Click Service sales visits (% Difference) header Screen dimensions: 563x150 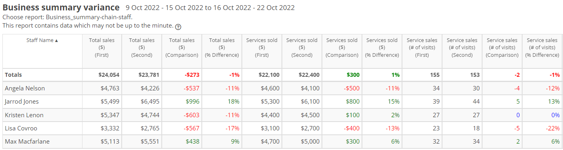542,48
